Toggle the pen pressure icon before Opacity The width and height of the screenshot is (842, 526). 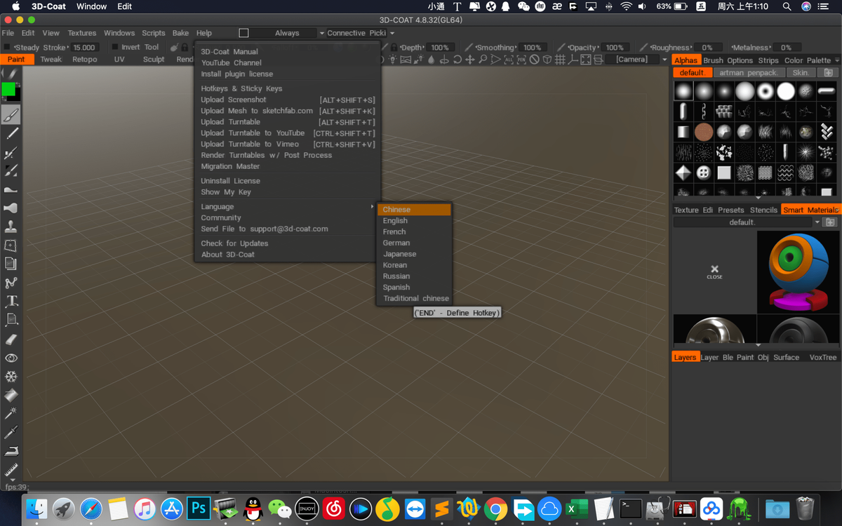pos(561,48)
